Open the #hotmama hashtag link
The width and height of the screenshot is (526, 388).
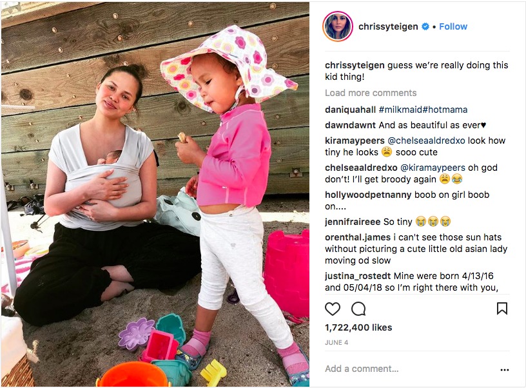(x=445, y=110)
